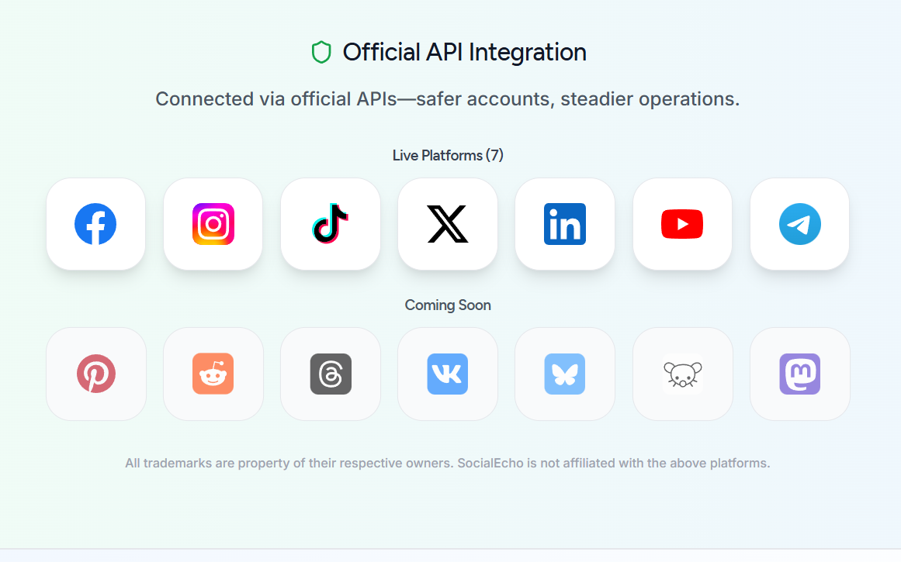Click the trademarks disclaimer text
Viewport: 901px width, 562px height.
tap(448, 464)
